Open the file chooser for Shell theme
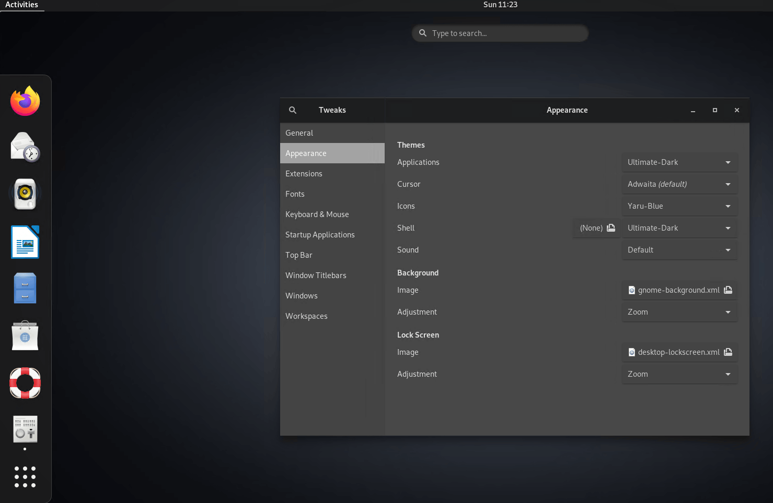This screenshot has height=503, width=773. point(610,227)
